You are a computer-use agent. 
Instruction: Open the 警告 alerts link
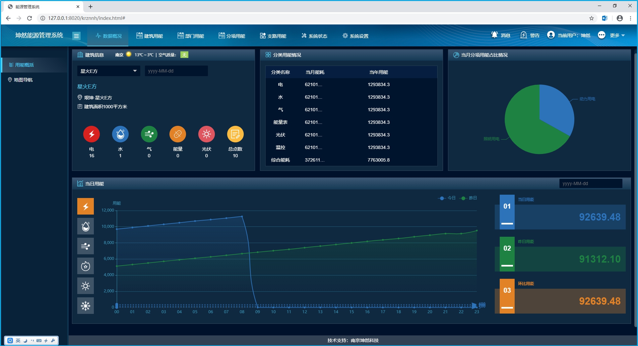coord(530,35)
